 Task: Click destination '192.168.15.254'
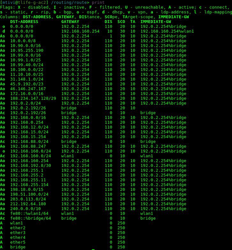pos(28,137)
